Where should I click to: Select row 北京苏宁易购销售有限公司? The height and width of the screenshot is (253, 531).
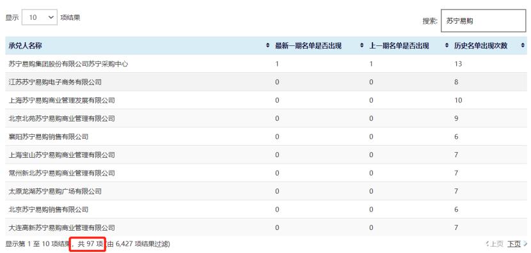266,210
